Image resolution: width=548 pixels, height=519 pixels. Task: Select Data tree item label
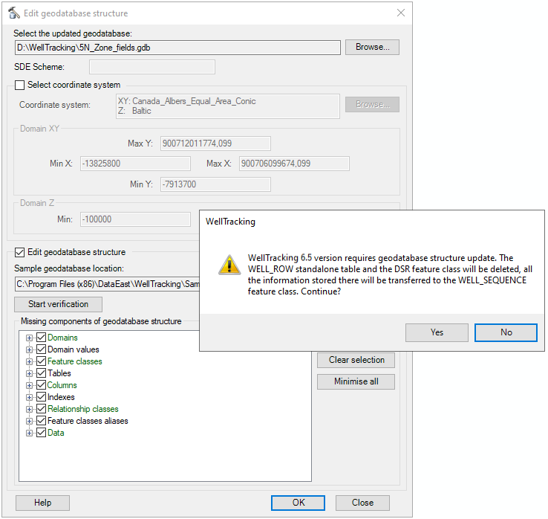pos(56,433)
